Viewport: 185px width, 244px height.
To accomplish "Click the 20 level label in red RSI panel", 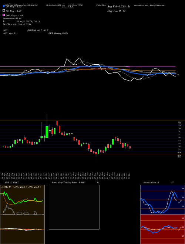I will coord(183,236).
